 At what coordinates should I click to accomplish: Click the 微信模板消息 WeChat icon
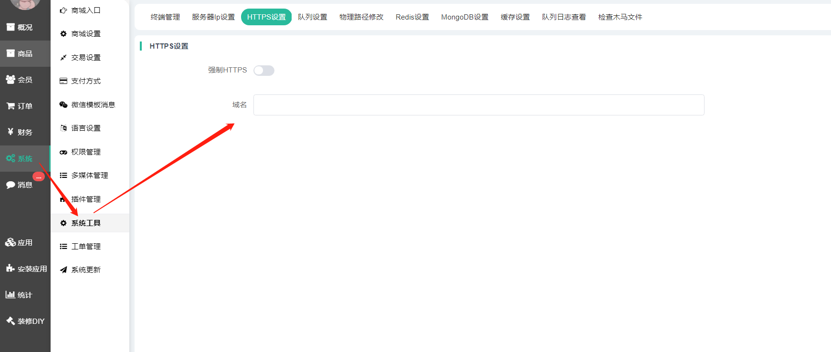tap(63, 104)
